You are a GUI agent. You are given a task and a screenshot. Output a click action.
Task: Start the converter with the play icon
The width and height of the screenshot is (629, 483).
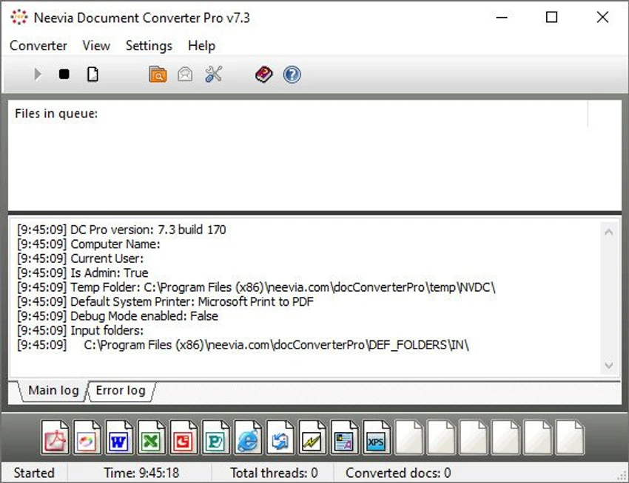38,74
